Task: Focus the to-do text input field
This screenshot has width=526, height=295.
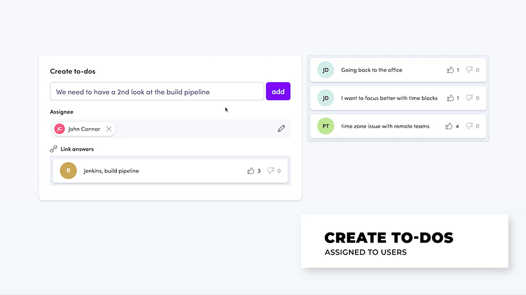Action: tap(157, 91)
